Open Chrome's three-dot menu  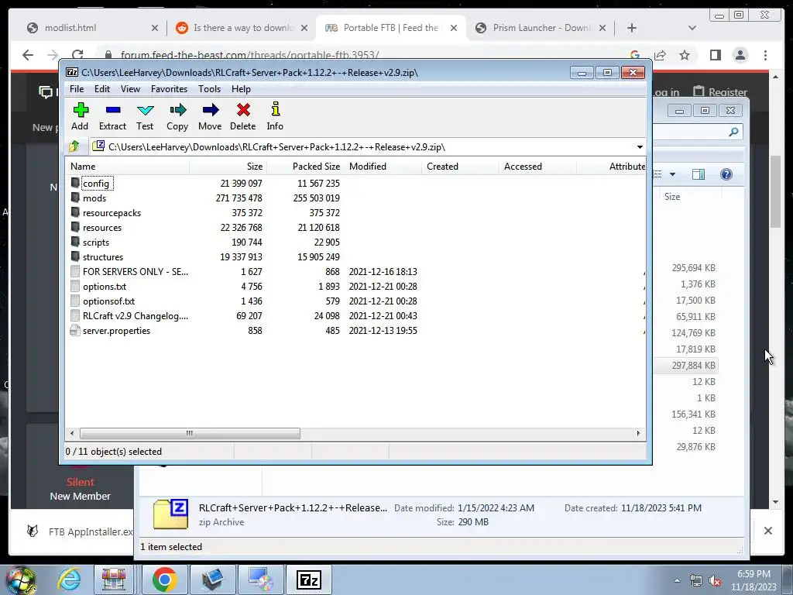click(765, 55)
